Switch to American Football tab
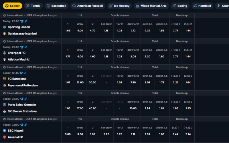The width and height of the screenshot is (229, 143). click(x=88, y=6)
